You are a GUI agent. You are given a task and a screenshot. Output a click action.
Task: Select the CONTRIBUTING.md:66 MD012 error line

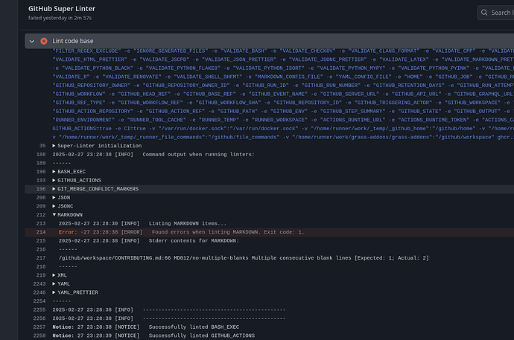[x=244, y=258]
